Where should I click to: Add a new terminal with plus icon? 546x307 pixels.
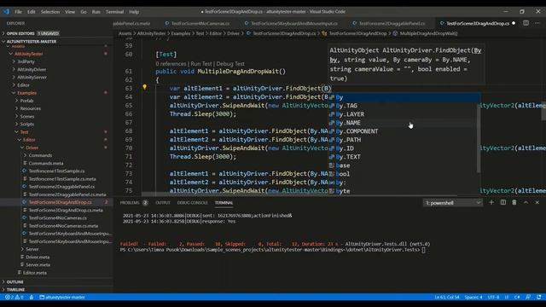click(491, 202)
